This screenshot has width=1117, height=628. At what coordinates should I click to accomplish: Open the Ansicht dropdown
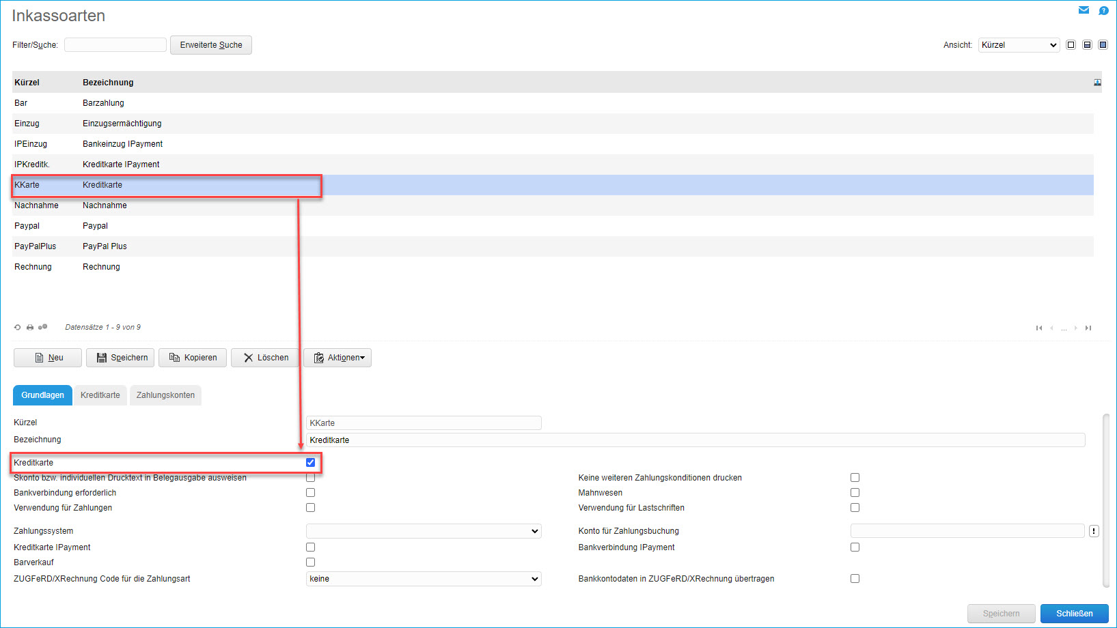(1019, 45)
